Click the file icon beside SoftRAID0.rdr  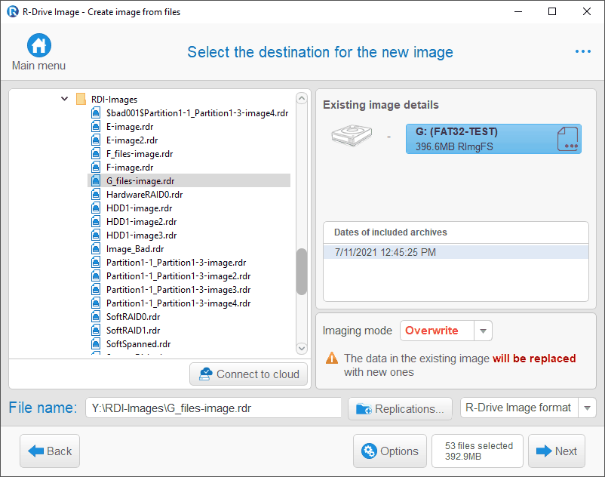pos(96,316)
